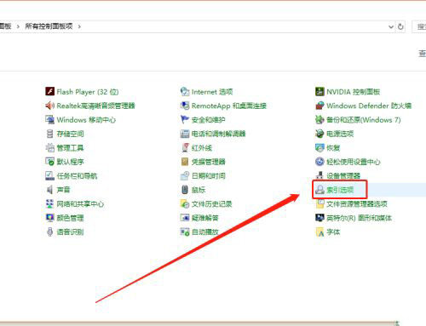Viewport: 426px width, 326px height.
Task: Open the 网络和共享中心 icon
Action: pyautogui.click(x=49, y=203)
